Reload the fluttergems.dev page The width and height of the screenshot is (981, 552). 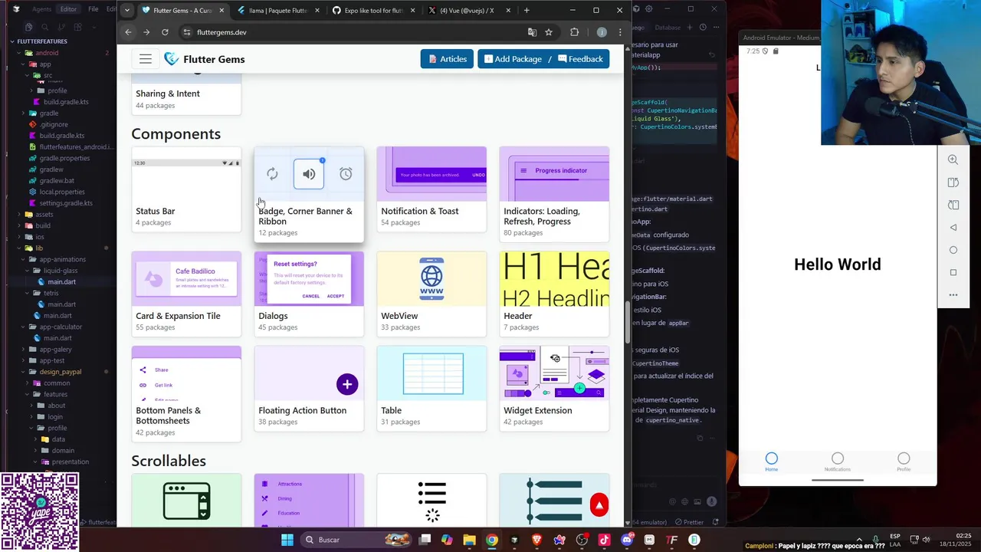tap(165, 32)
